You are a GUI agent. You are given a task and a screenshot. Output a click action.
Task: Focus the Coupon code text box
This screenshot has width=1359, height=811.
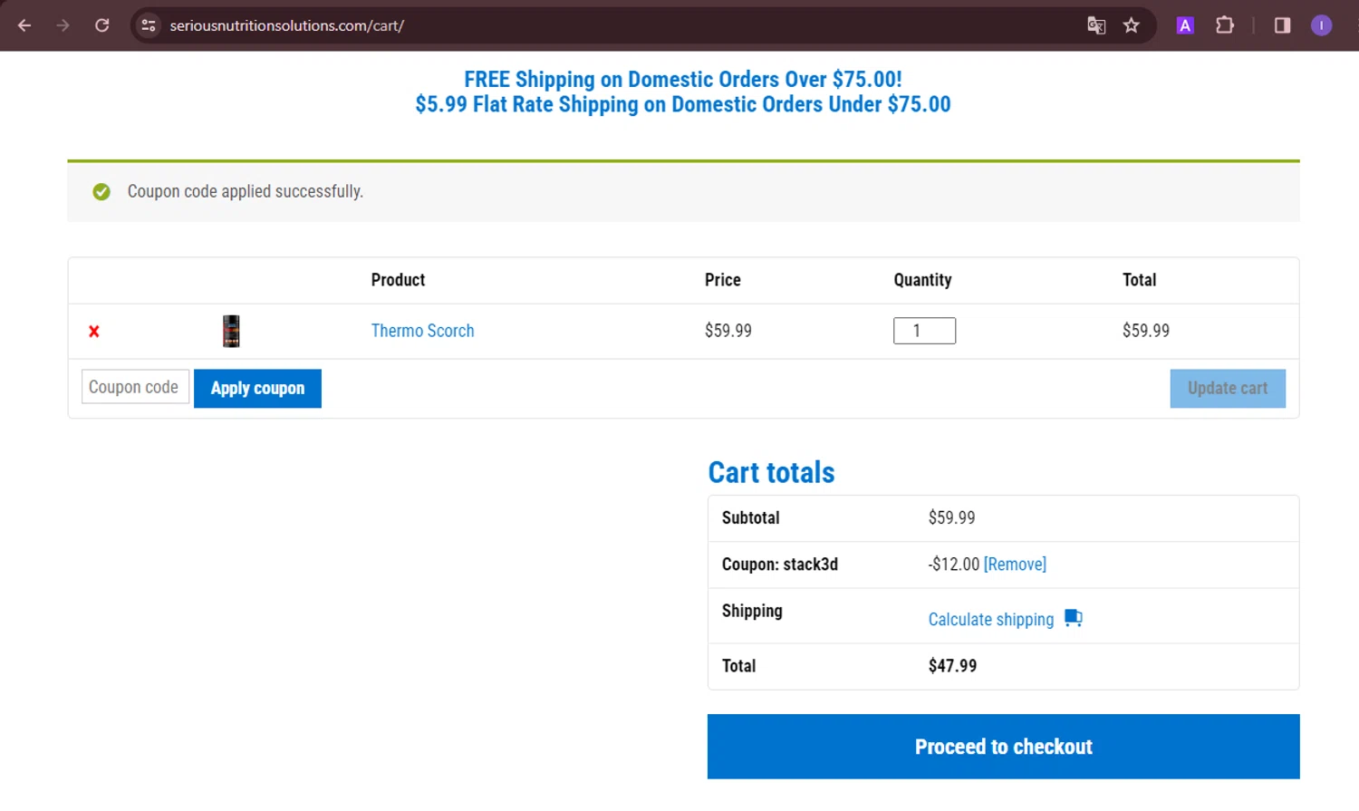(x=135, y=387)
